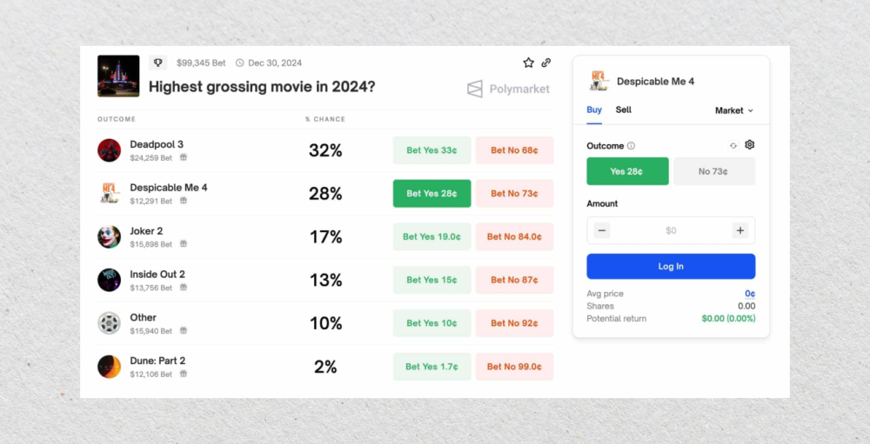
Task: Click the info icon next to Outcome
Action: click(x=632, y=146)
